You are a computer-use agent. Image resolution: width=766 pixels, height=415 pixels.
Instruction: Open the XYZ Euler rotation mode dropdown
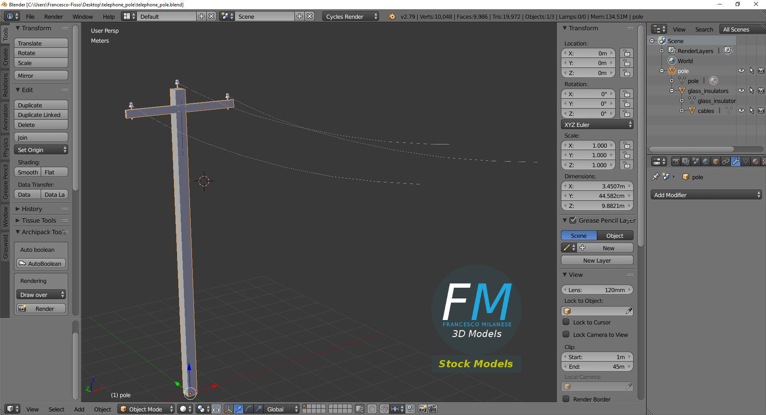pyautogui.click(x=597, y=125)
